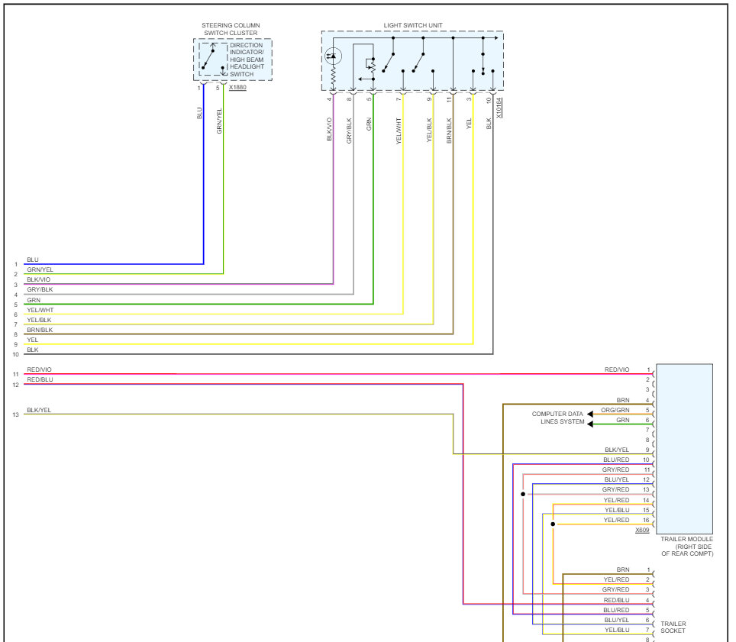Select the horizontal BLK/VIO label on harness line 3
Screen dimensions: 736x642
pyautogui.click(x=38, y=279)
